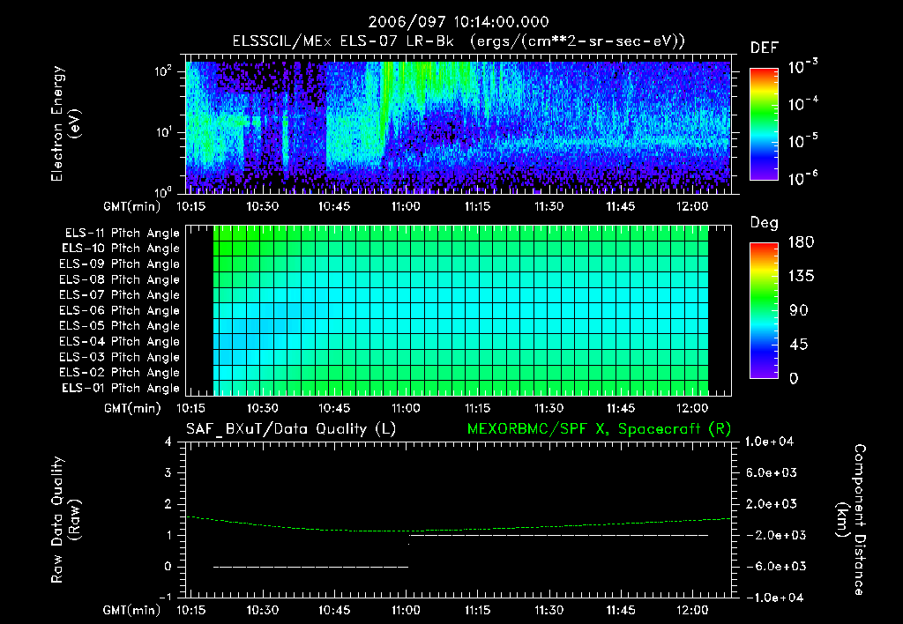903x624 pixels.
Task: Click the Raw Data Quality (Raw) axis label
Action: tap(65, 520)
